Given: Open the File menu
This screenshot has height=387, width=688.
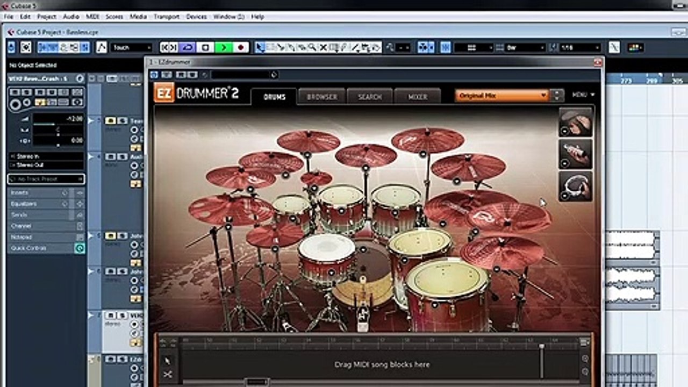Looking at the screenshot, I should [8, 17].
